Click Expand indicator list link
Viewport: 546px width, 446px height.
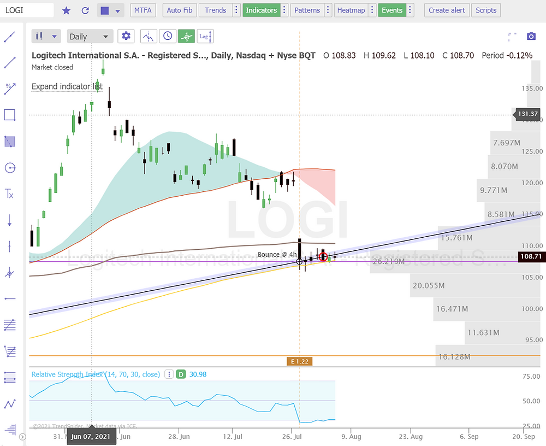(x=67, y=86)
